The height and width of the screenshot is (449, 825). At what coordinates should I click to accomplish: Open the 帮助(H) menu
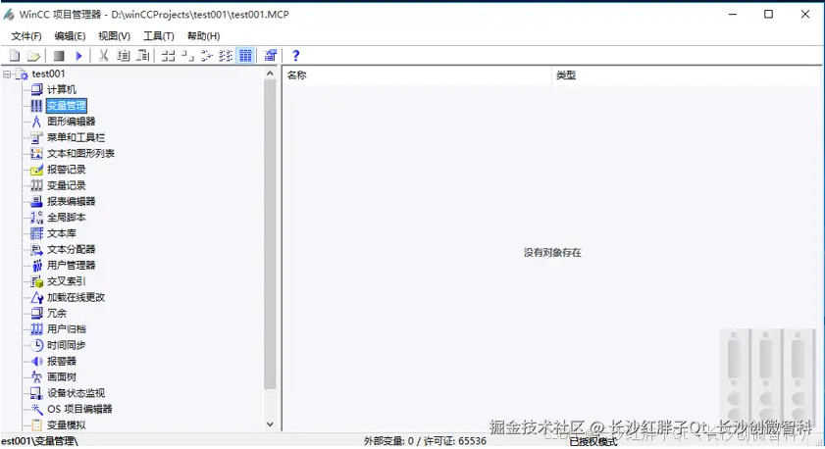(x=204, y=35)
